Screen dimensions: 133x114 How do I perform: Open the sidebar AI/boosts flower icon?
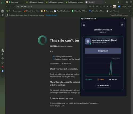coord(3,50)
